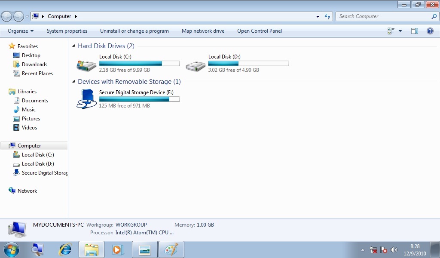The height and width of the screenshot is (258, 440).
Task: Open the Organize dropdown menu
Action: coord(20,31)
